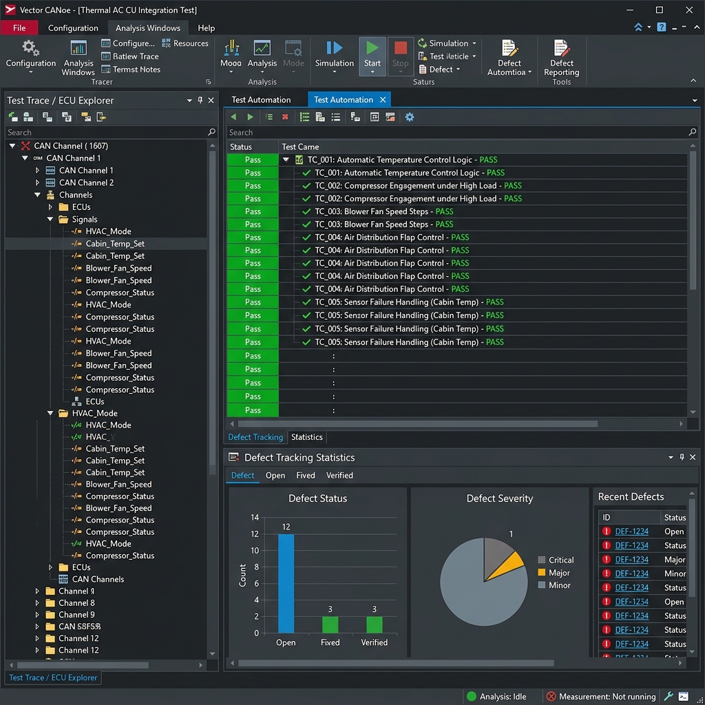Open Analysis Windows ribbon icon
The height and width of the screenshot is (705, 705).
pyautogui.click(x=78, y=48)
